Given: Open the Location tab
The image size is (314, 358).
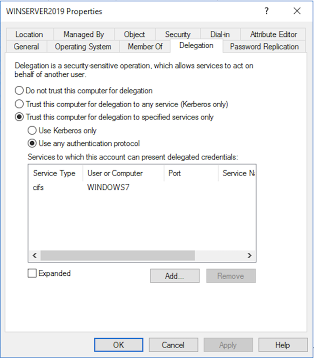Looking at the screenshot, I should [x=29, y=34].
